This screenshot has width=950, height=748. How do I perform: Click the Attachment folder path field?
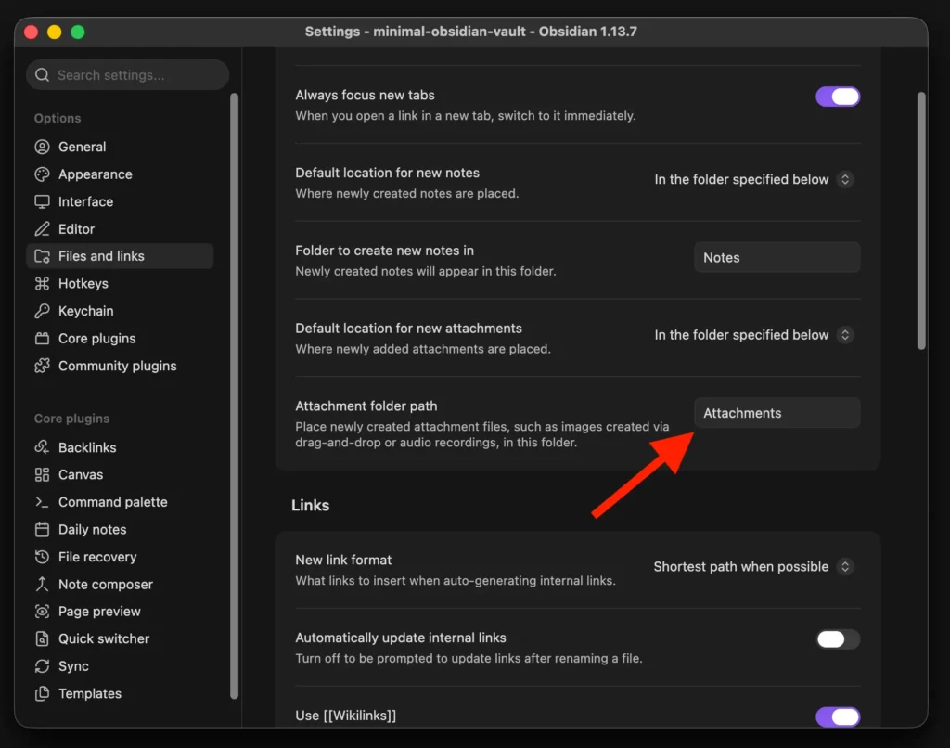(x=777, y=413)
